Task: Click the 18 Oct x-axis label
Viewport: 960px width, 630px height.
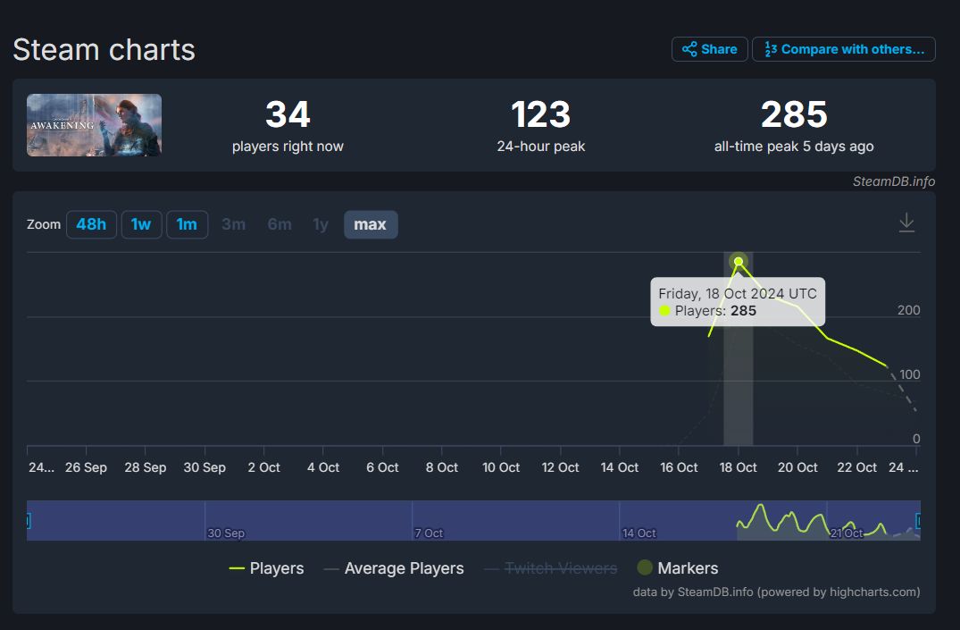Action: [x=738, y=467]
